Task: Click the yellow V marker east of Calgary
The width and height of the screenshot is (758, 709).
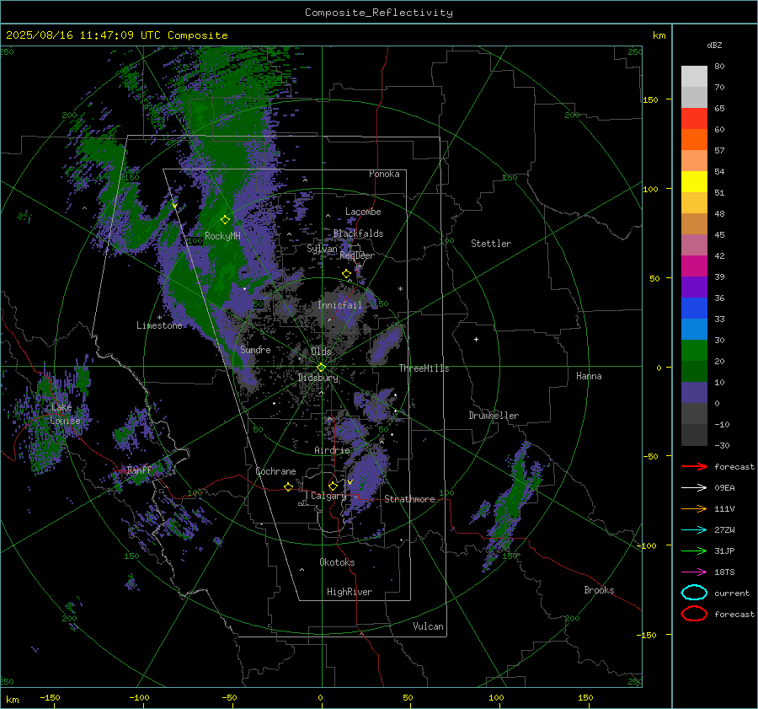Action: point(350,482)
